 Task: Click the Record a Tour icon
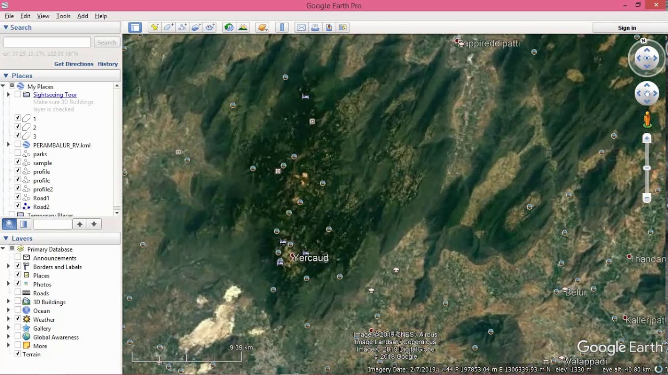(210, 28)
